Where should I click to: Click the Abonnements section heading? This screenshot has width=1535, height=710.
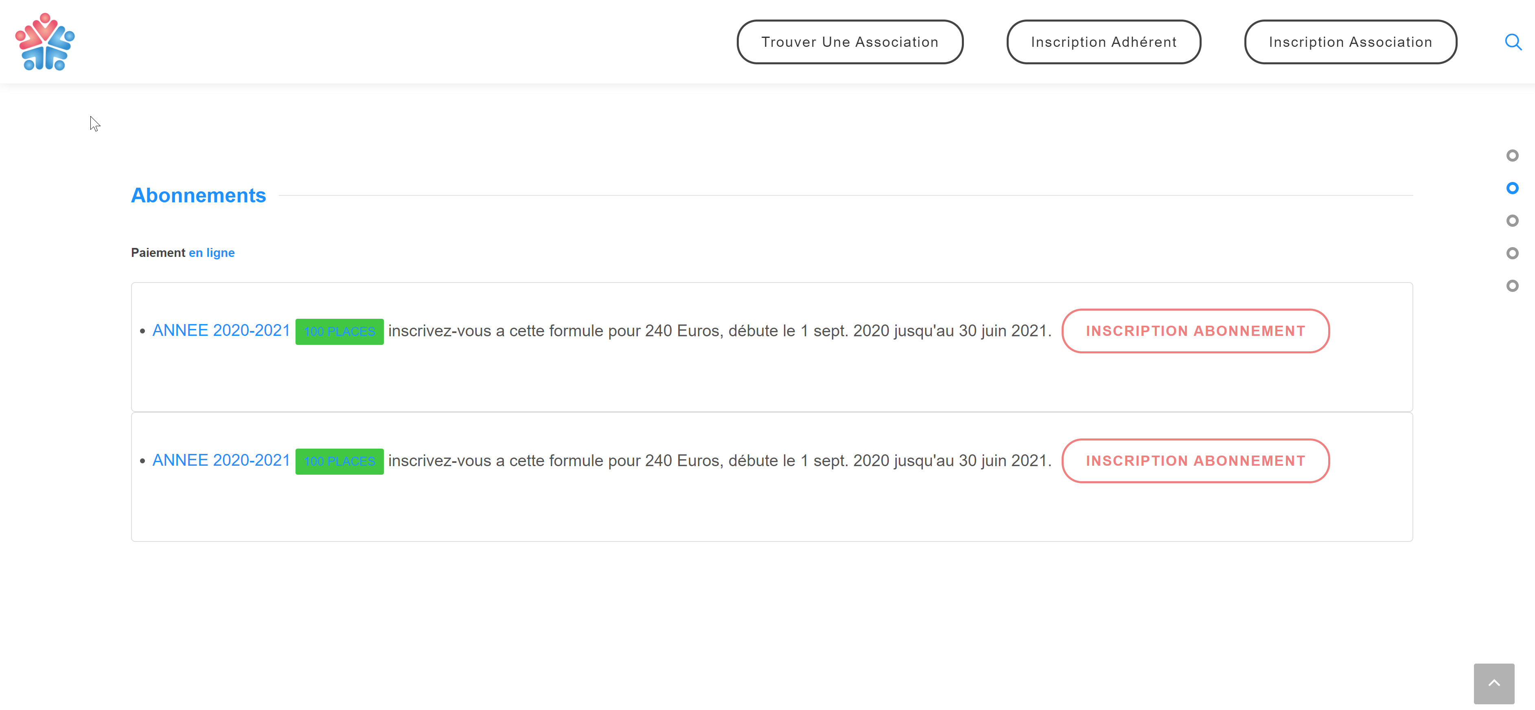point(198,195)
